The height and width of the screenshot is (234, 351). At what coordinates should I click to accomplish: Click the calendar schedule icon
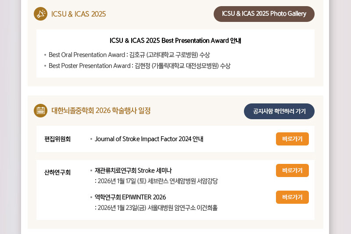(40, 111)
